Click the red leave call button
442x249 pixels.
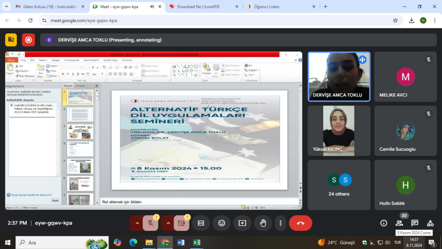click(300, 223)
